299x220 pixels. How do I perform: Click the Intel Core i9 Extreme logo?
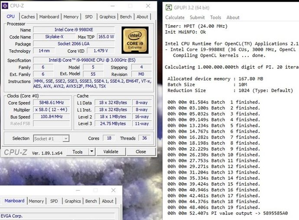pos(135,40)
